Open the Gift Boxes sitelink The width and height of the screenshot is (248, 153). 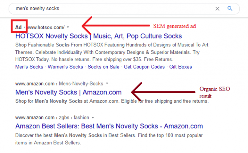tap(180, 67)
